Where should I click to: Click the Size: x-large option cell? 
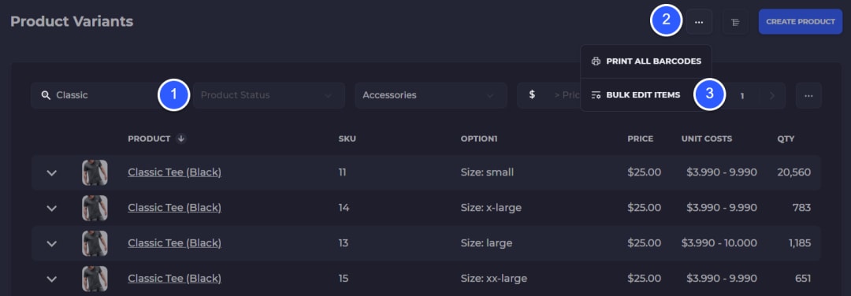click(491, 208)
